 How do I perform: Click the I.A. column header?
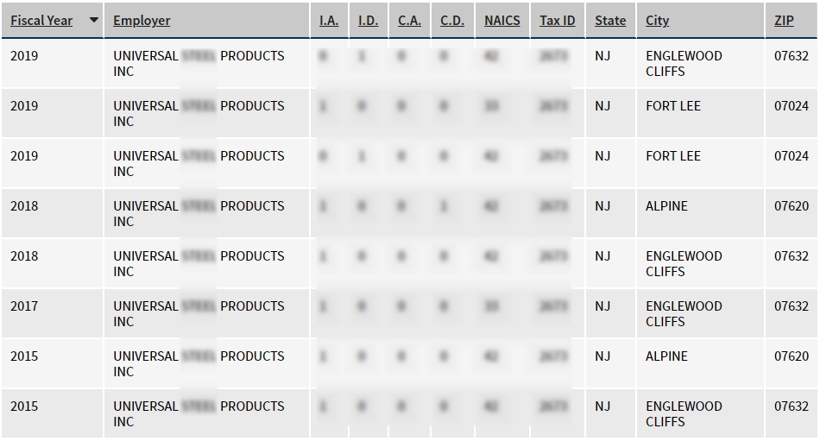pyautogui.click(x=329, y=20)
